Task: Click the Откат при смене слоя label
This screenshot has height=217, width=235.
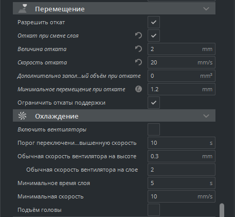Action: click(48, 36)
